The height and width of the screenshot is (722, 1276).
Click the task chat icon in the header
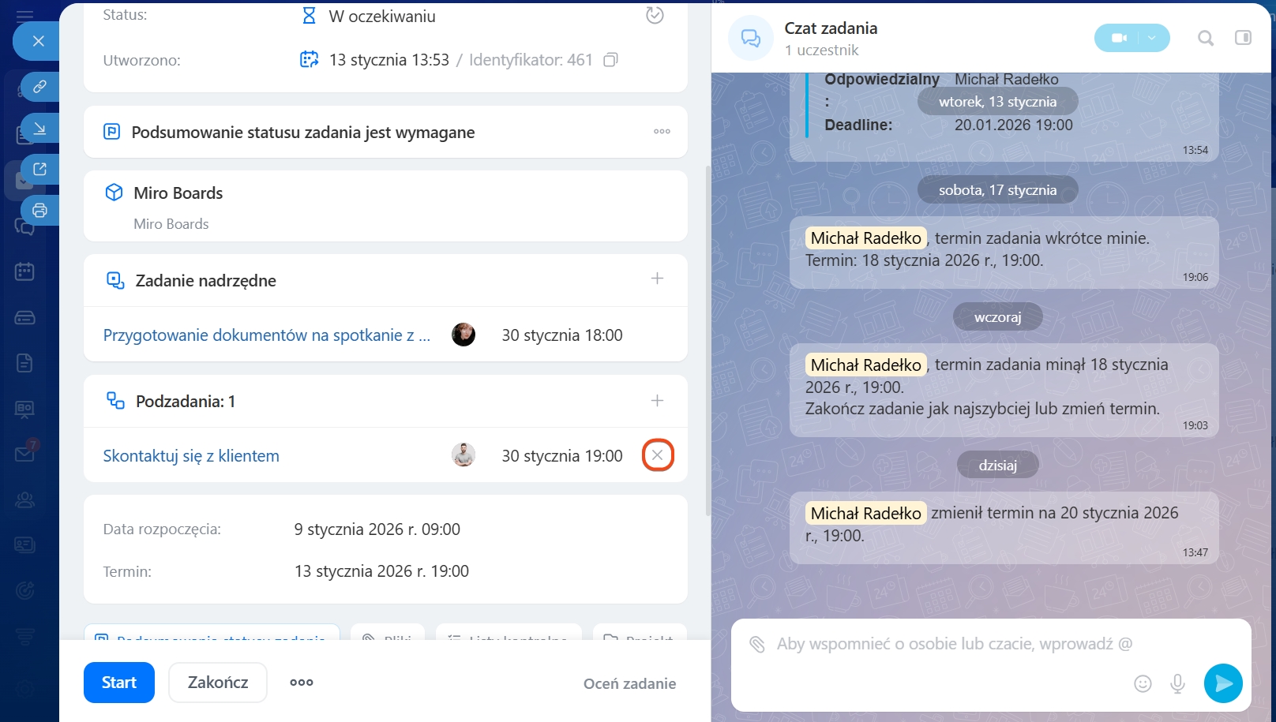tap(751, 38)
